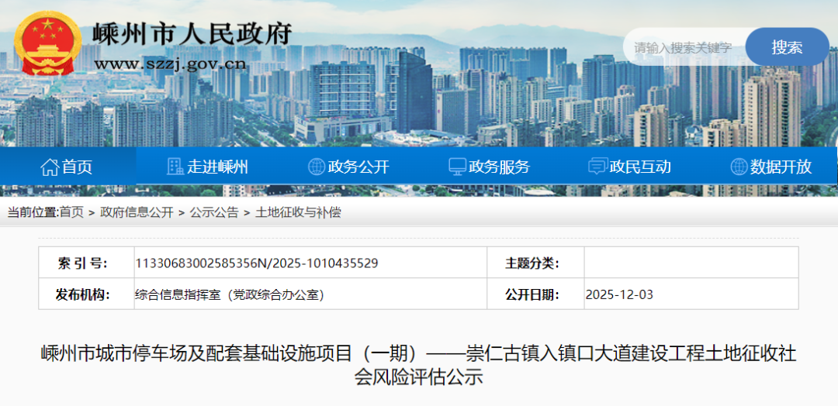Click the index number value in the table
Image resolution: width=838 pixels, height=406 pixels.
click(x=257, y=263)
